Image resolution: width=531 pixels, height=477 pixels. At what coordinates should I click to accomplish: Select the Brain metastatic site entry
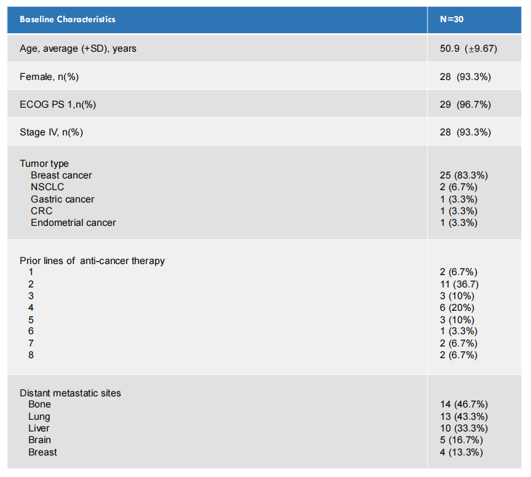coord(39,440)
